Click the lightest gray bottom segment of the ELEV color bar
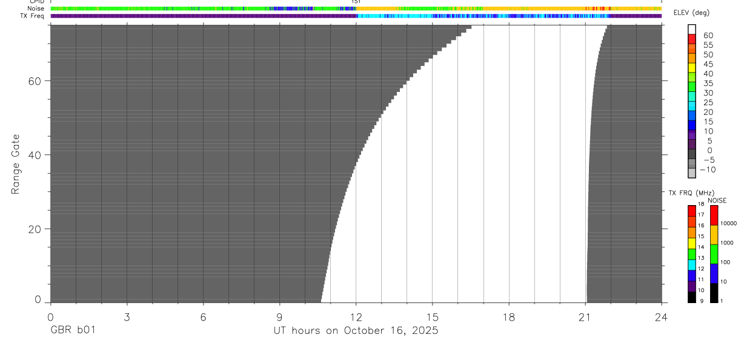The width and height of the screenshot is (744, 343). pos(692,173)
